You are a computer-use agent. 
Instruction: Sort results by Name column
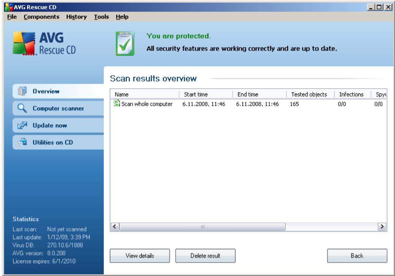(x=145, y=95)
